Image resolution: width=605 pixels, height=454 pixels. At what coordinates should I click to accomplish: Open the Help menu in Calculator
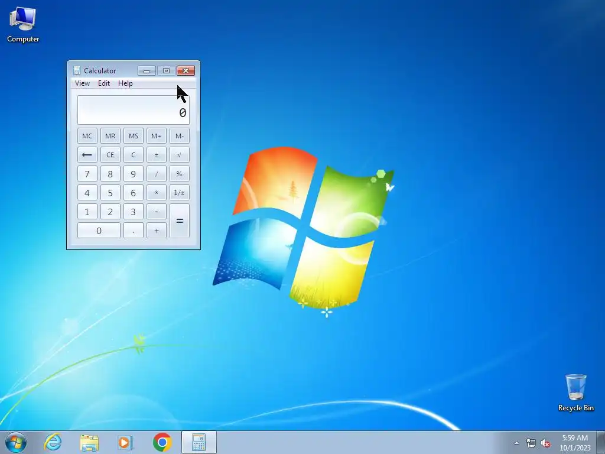coord(125,83)
